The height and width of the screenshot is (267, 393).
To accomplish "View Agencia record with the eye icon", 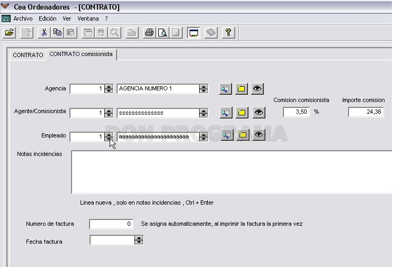I will click(257, 89).
